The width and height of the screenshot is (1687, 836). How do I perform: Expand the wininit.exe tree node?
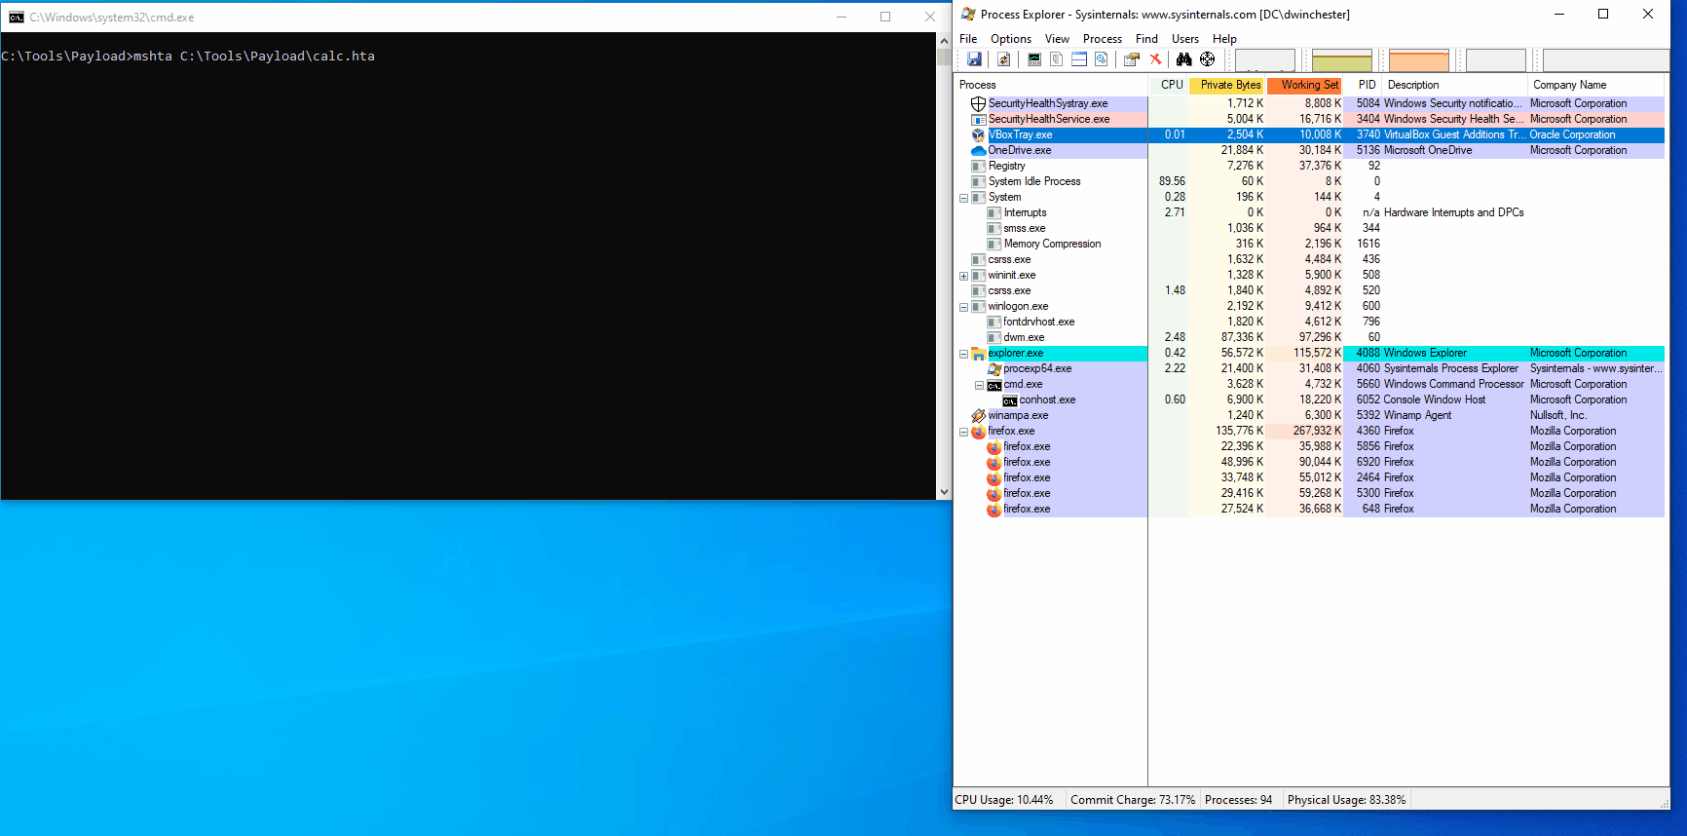click(x=964, y=276)
